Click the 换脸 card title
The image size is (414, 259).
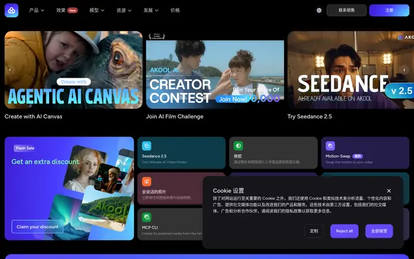click(237, 156)
